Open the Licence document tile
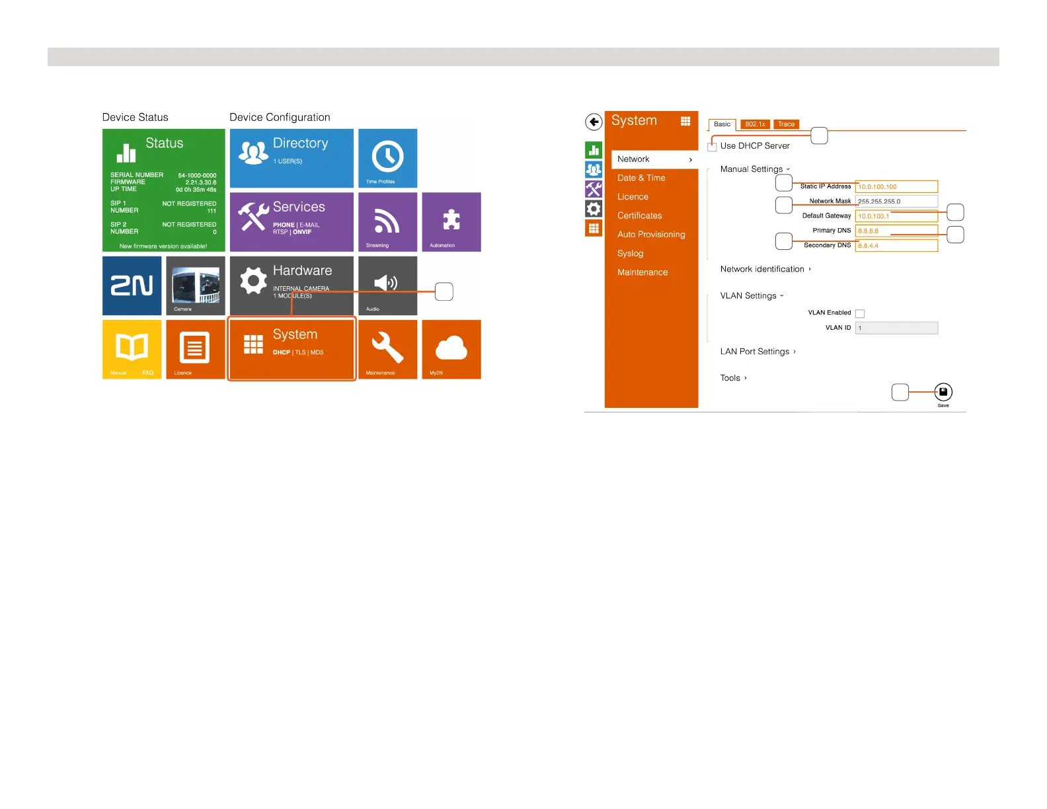This screenshot has width=1047, height=809. [x=196, y=349]
